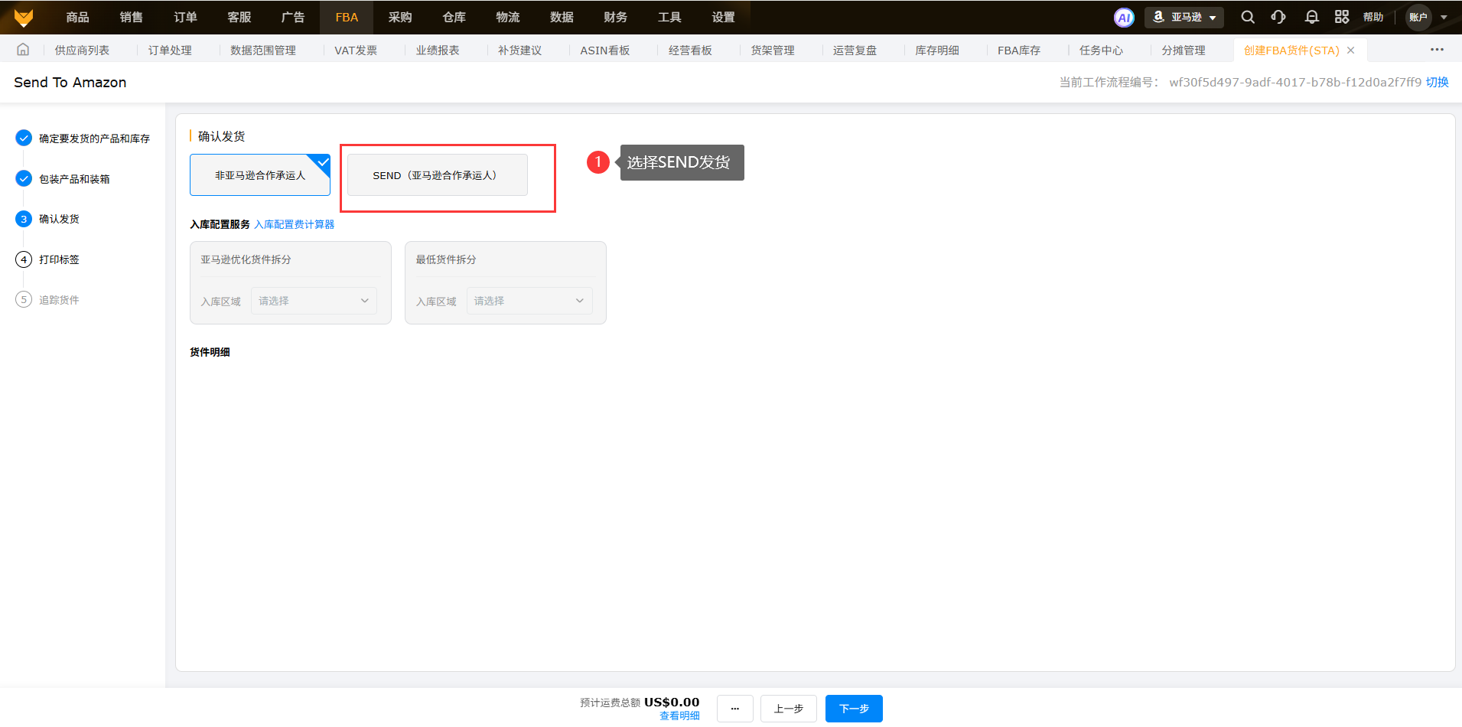The height and width of the screenshot is (727, 1462).
Task: Switch to the 经营看板 tab
Action: 690,51
